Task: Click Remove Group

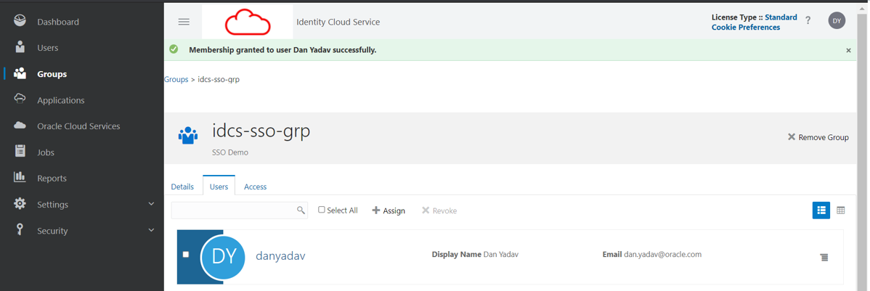Action: [818, 137]
